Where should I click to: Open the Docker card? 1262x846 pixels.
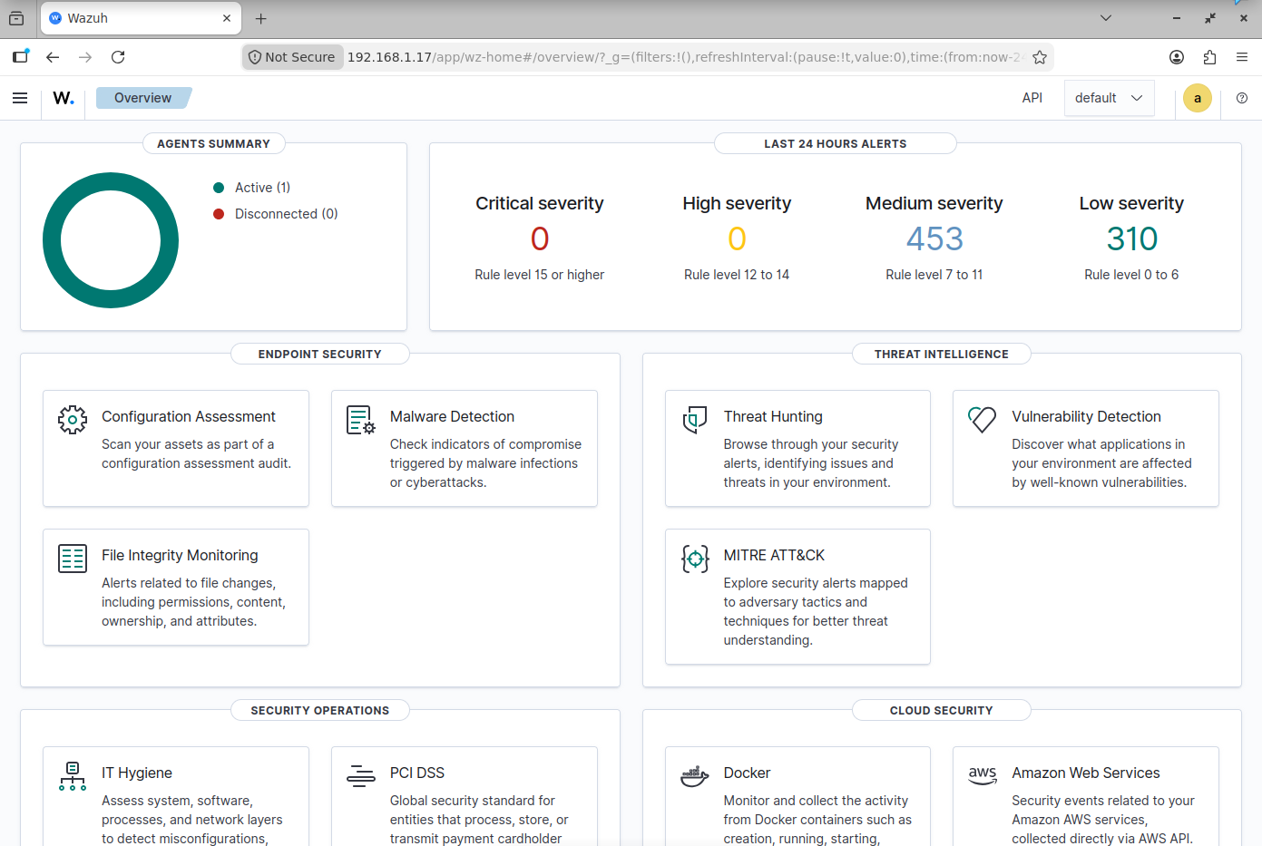pos(798,796)
